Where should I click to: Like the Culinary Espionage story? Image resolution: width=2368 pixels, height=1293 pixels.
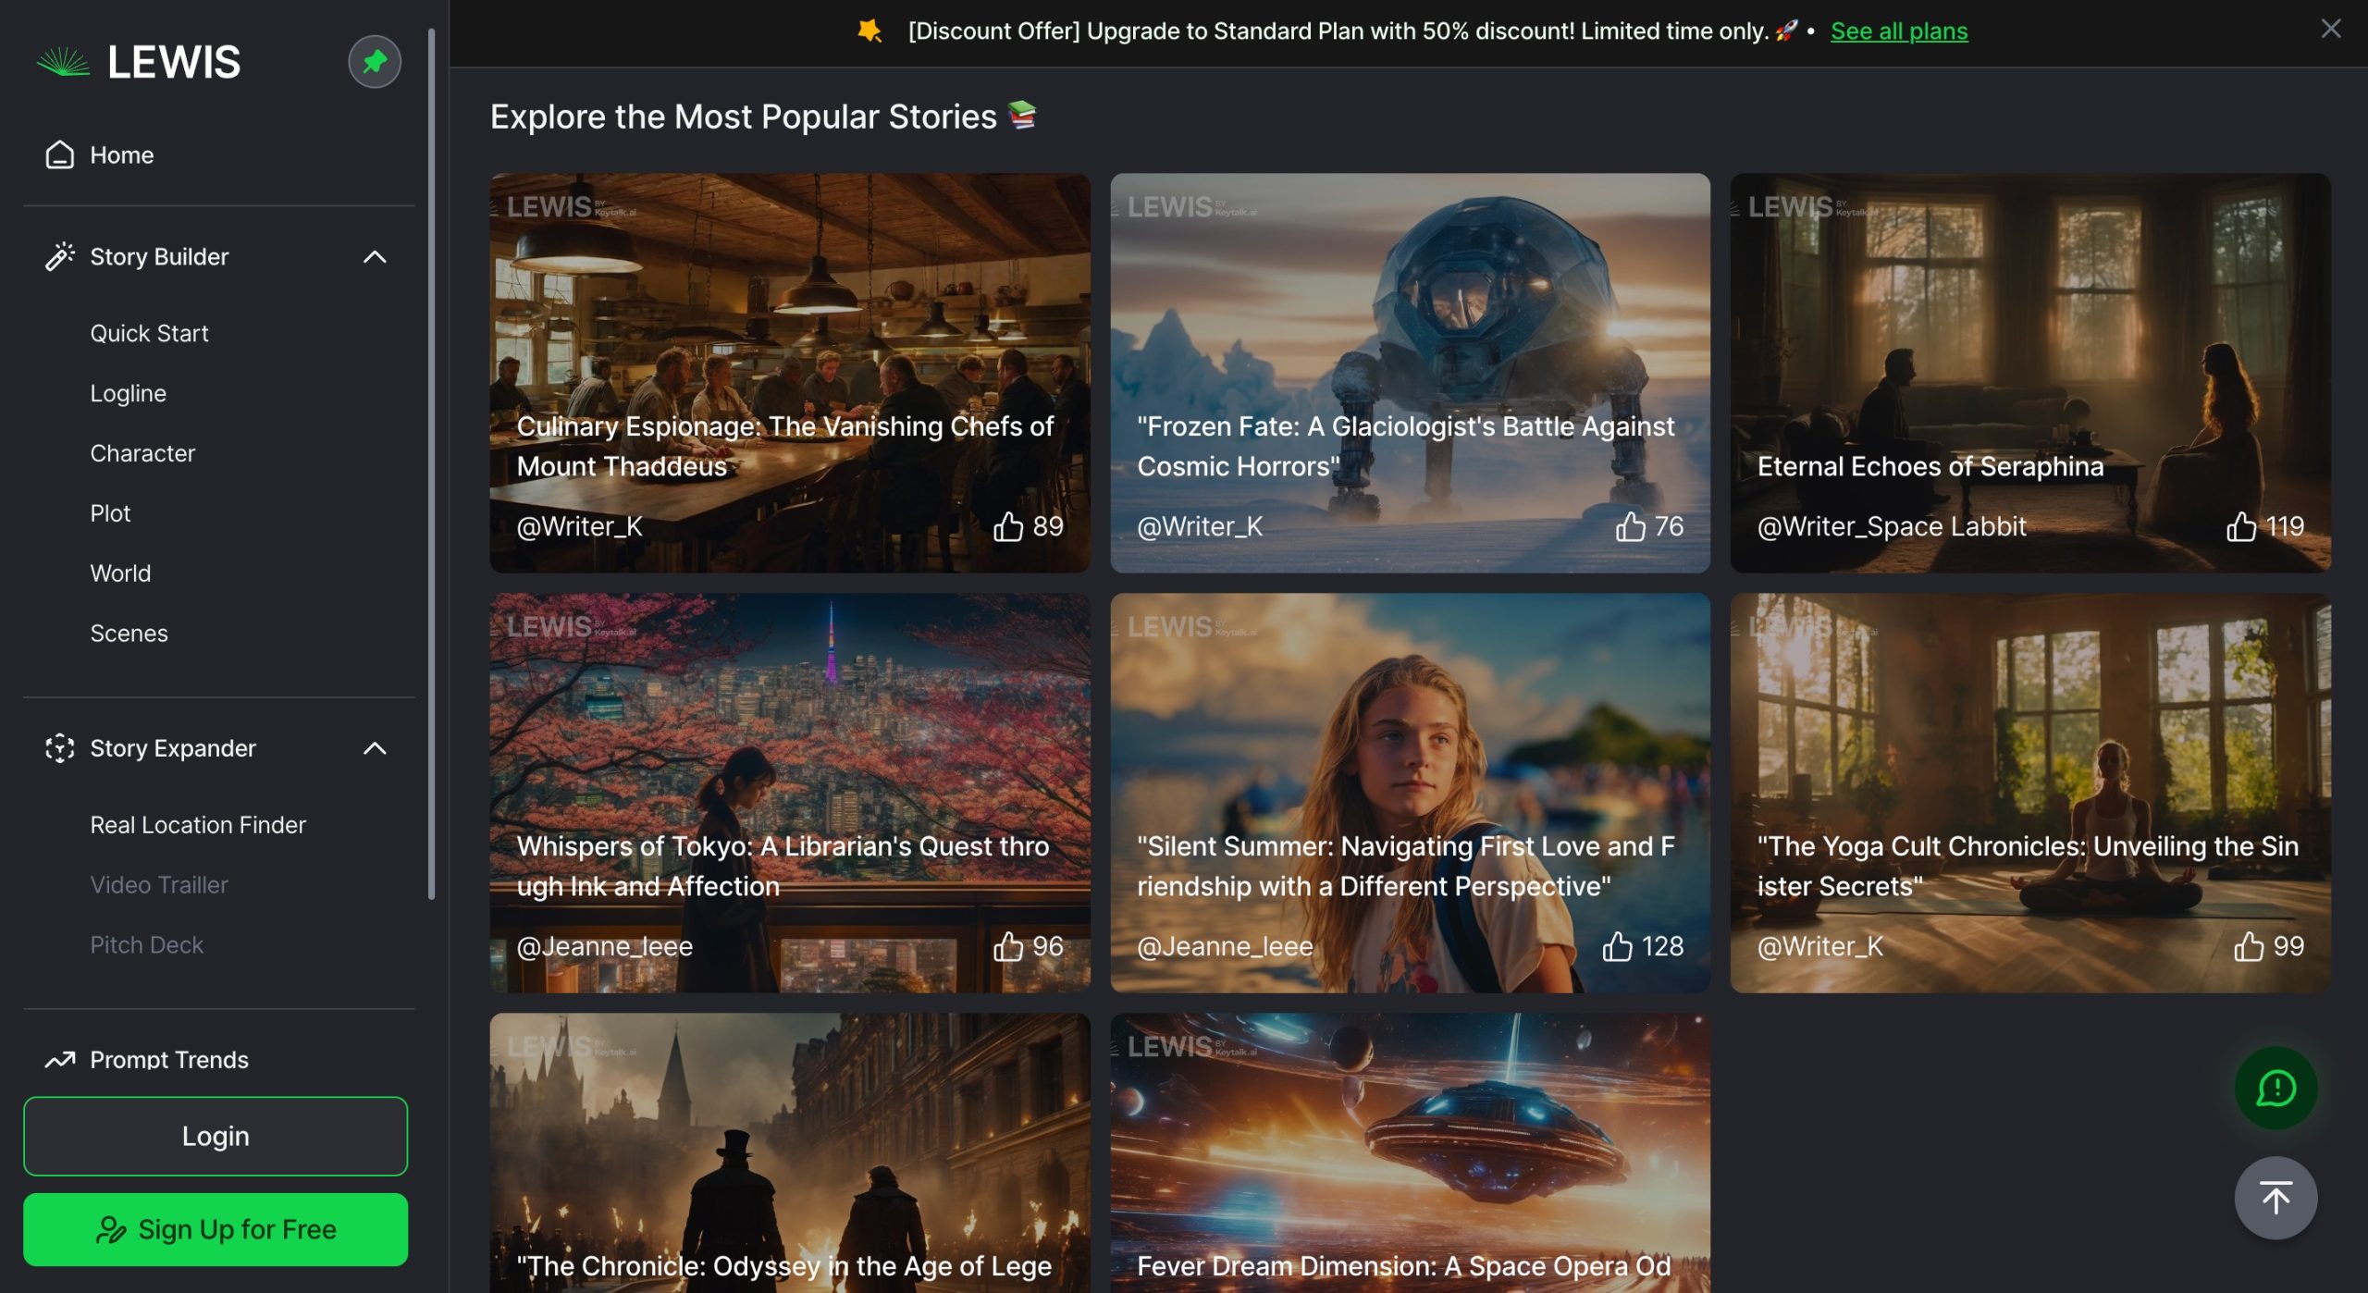pyautogui.click(x=1007, y=526)
